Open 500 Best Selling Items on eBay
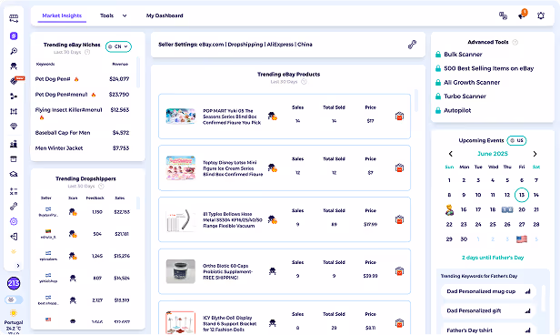 click(x=488, y=68)
